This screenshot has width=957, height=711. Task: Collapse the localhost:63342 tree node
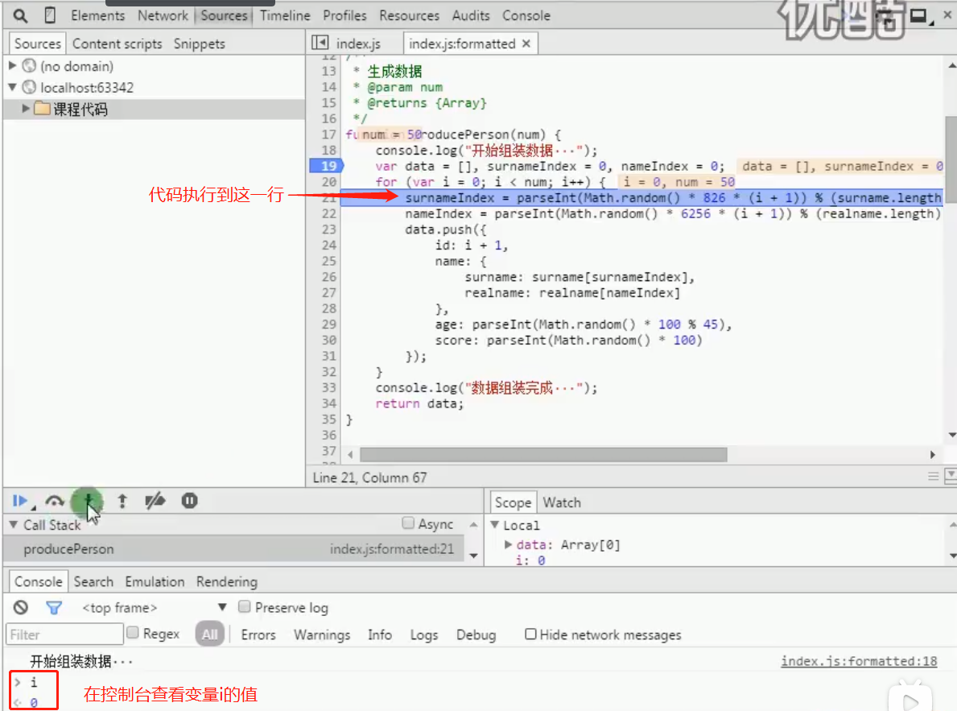pos(12,87)
